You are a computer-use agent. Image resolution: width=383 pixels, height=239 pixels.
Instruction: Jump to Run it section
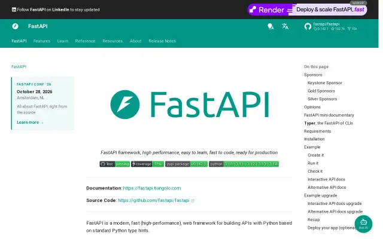pos(313,163)
